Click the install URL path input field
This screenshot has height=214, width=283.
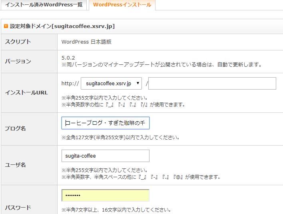[212, 84]
